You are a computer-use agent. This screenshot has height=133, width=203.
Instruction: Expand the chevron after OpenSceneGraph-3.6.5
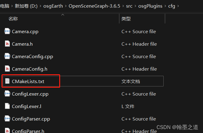(123, 6)
